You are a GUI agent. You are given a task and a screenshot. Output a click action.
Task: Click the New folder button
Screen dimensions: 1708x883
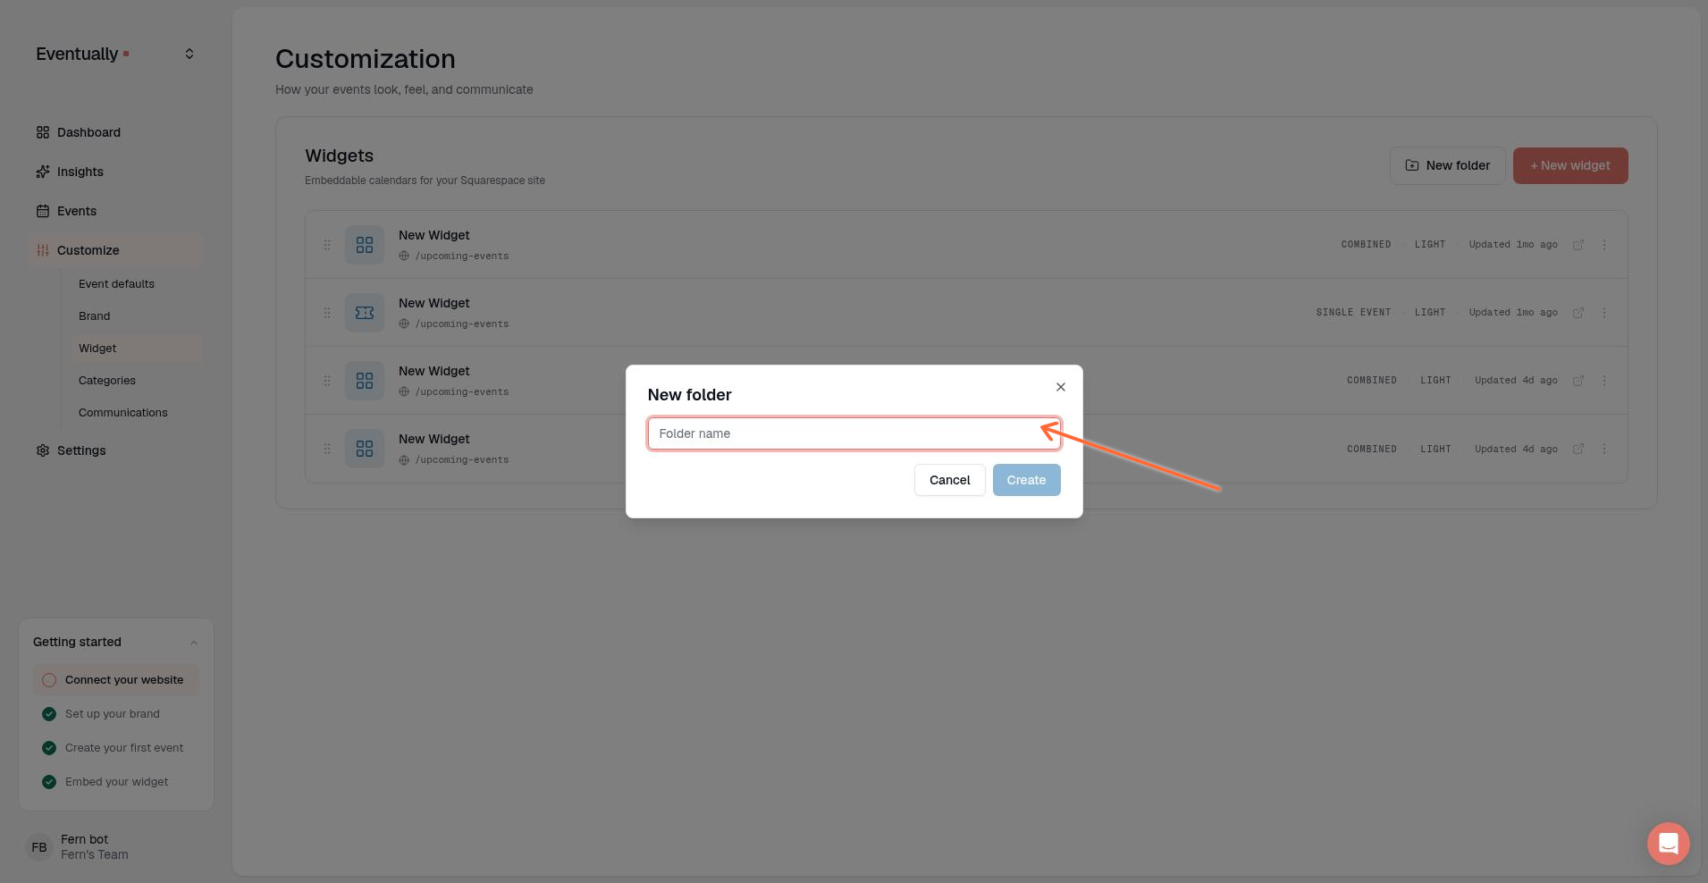pyautogui.click(x=1447, y=165)
